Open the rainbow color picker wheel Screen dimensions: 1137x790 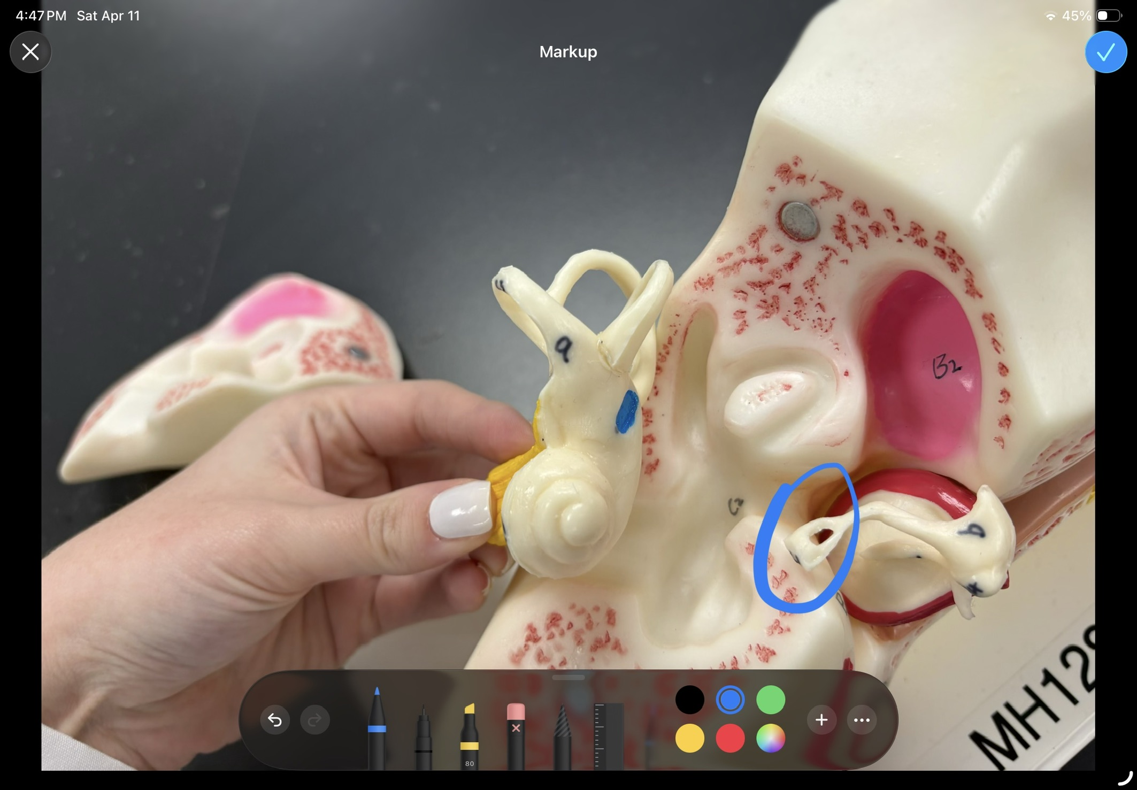(771, 739)
